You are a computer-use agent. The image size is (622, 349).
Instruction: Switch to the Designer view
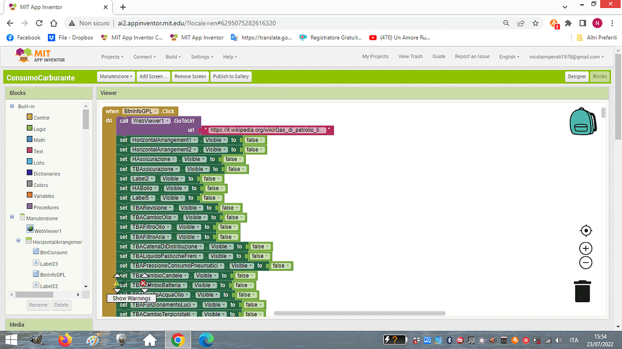[576, 76]
